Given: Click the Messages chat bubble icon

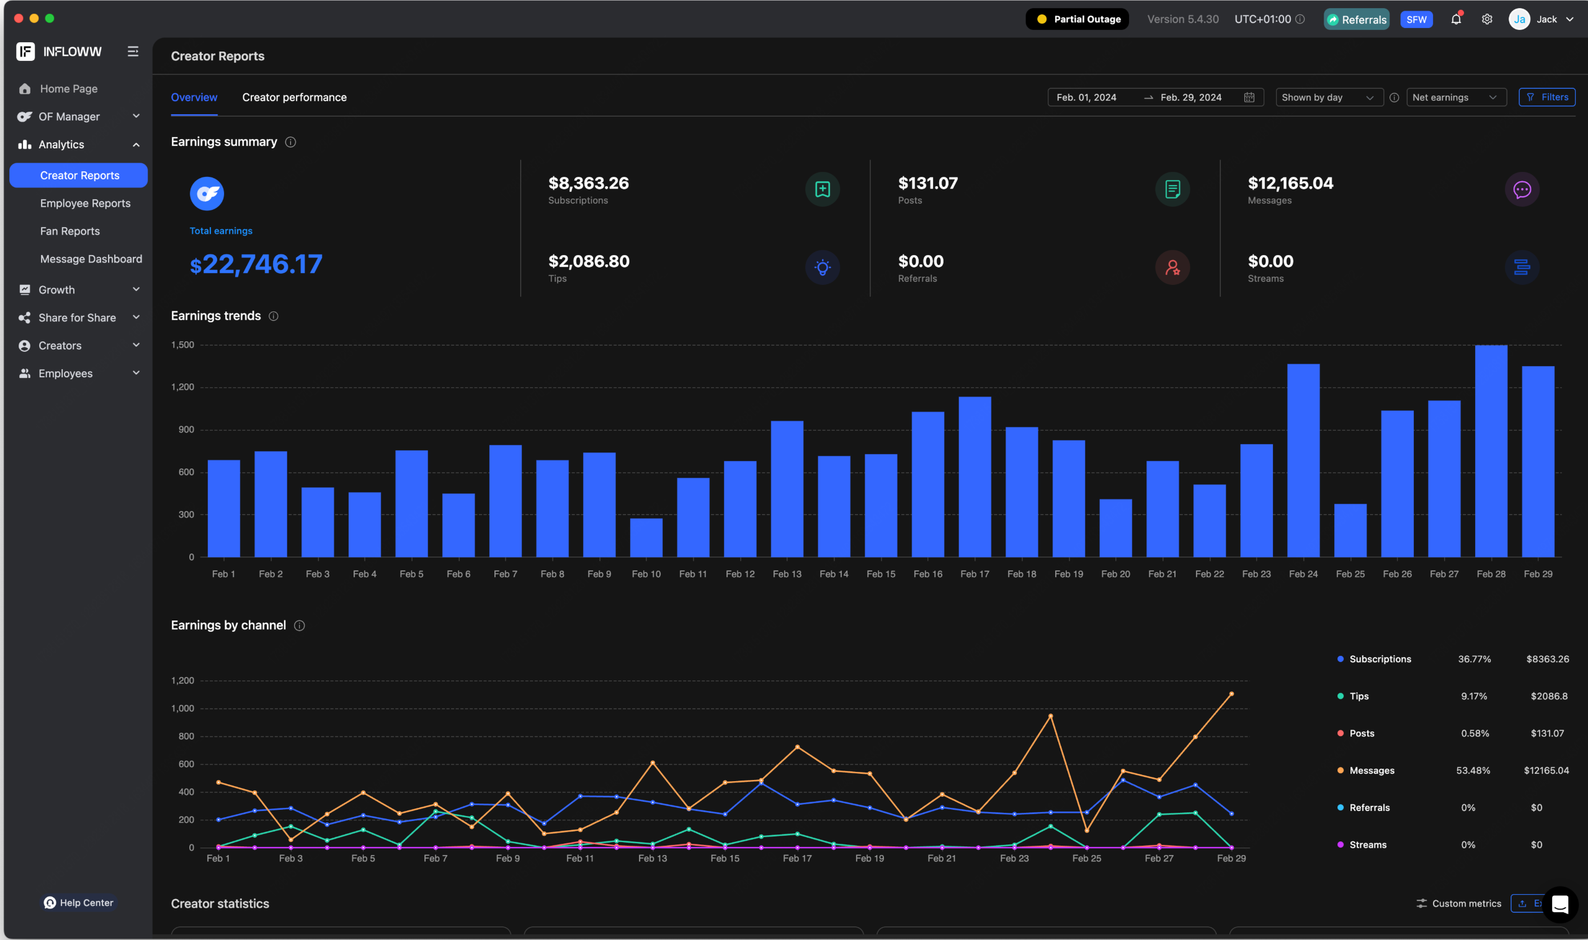Looking at the screenshot, I should pyautogui.click(x=1522, y=189).
